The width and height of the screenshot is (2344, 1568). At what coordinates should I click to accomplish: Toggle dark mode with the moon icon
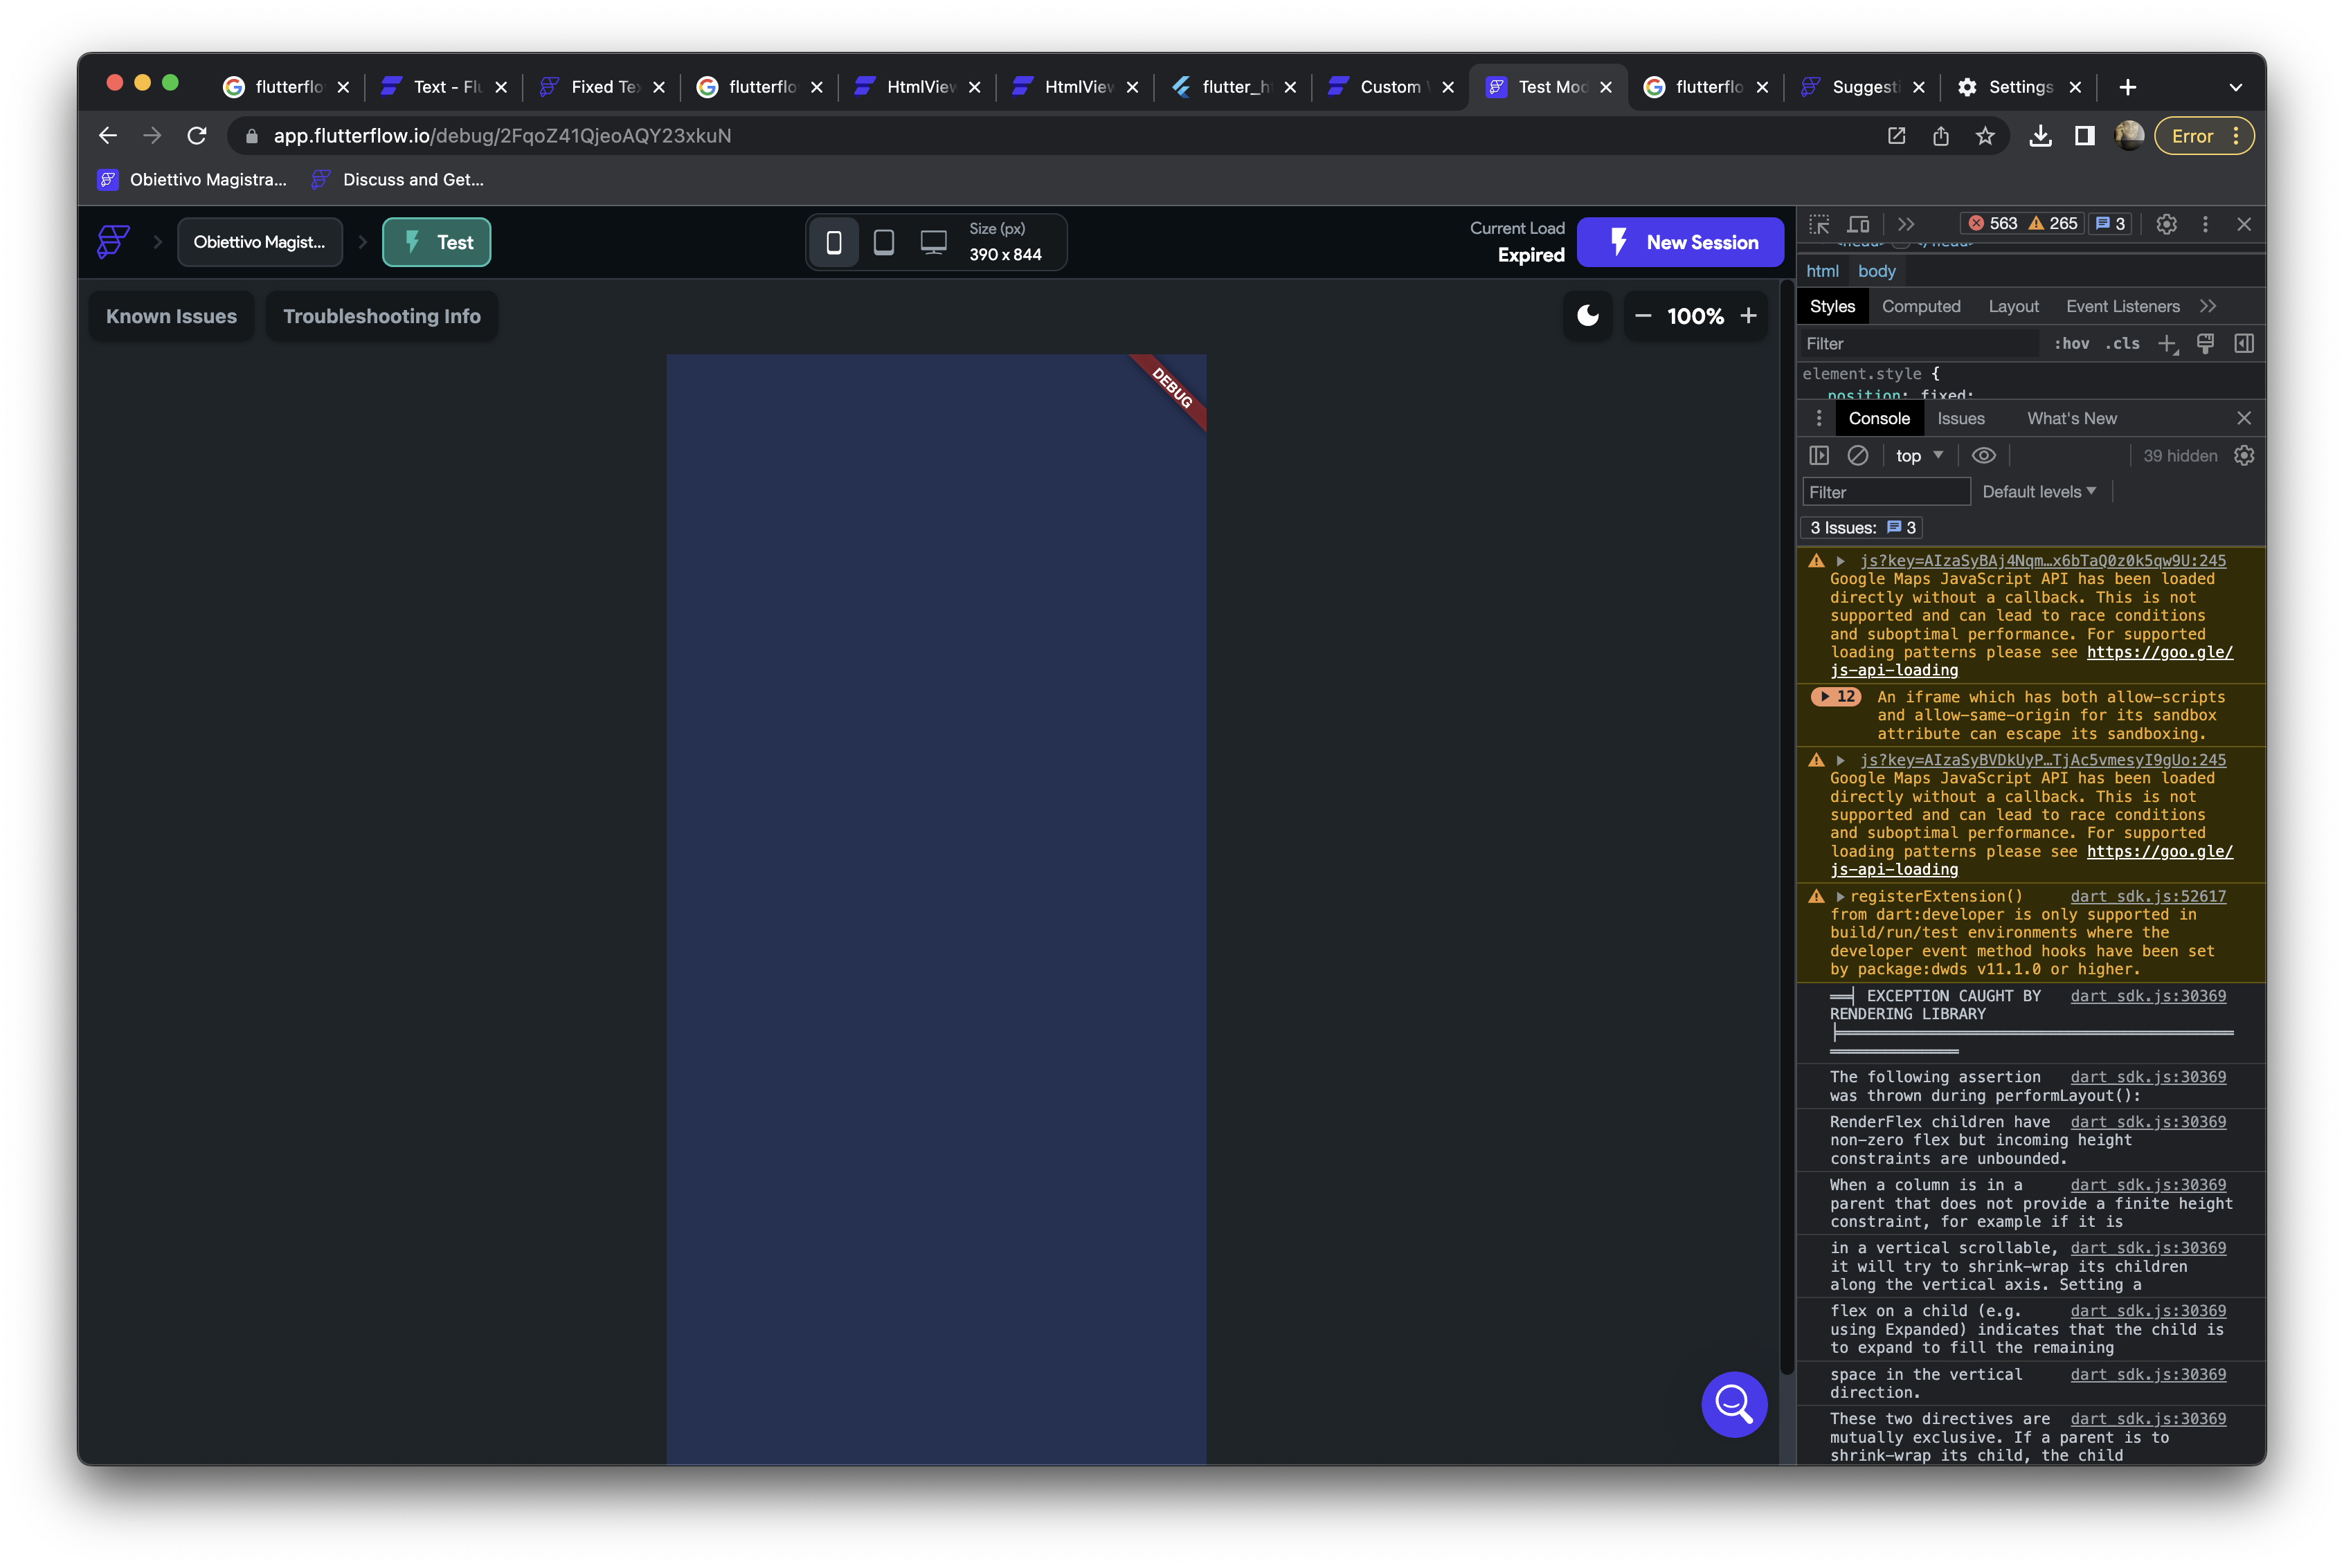[x=1587, y=316]
